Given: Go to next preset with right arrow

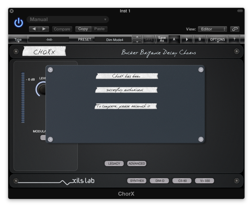Looking at the screenshot, I should tap(44, 29).
